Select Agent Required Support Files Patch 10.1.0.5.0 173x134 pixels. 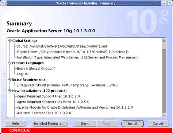tap(53, 102)
